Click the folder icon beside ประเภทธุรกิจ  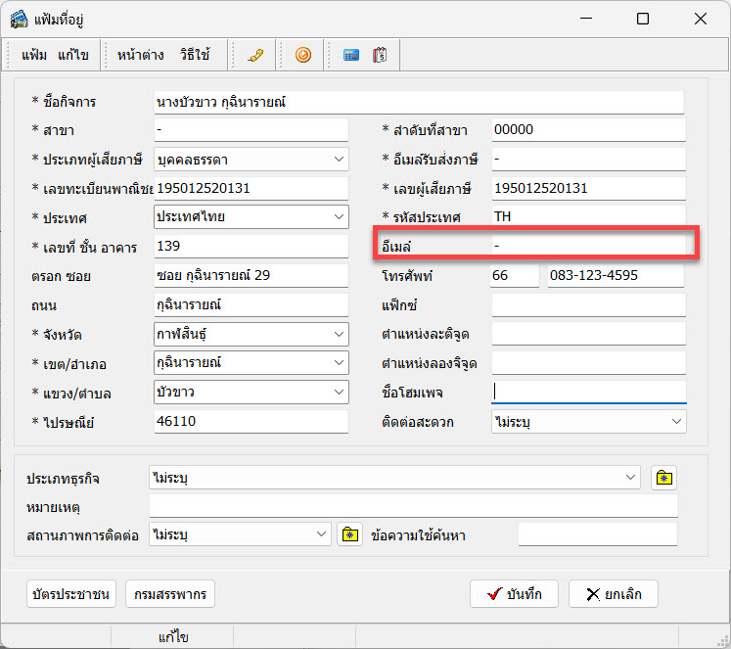click(664, 478)
